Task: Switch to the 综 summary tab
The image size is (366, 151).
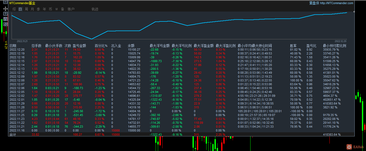Action: point(14,9)
